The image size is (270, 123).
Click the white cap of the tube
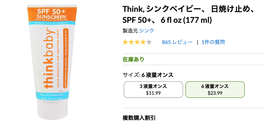coord(52,110)
